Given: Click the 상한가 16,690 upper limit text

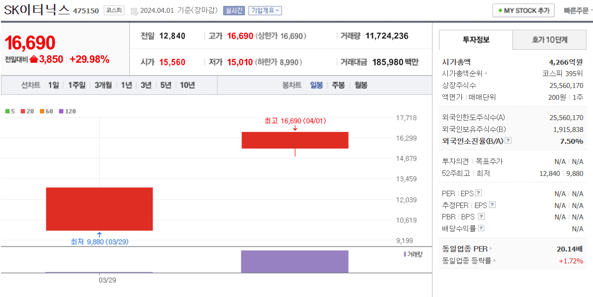Looking at the screenshot, I should tap(280, 36).
